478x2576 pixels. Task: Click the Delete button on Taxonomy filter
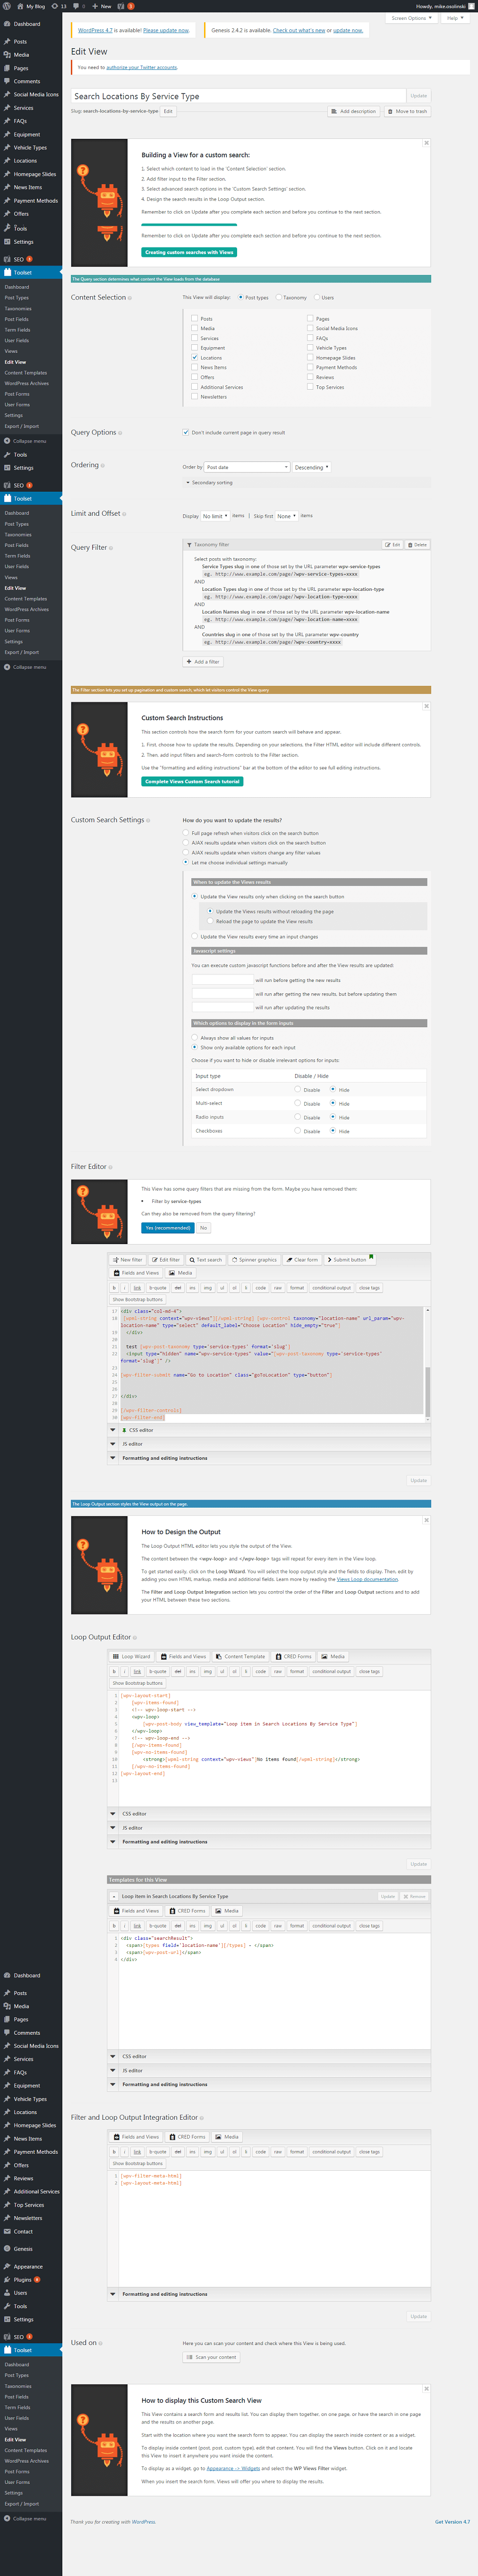pyautogui.click(x=417, y=545)
